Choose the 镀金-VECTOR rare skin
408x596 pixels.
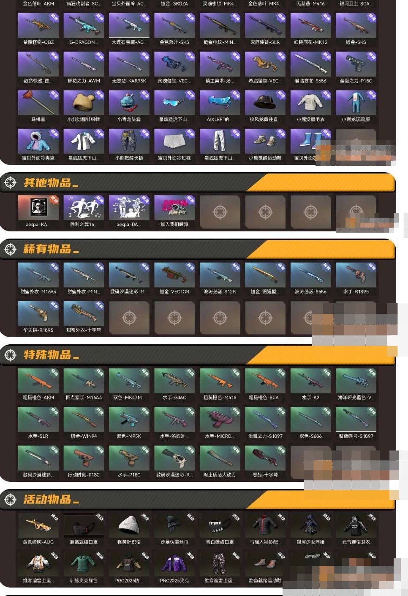(x=174, y=279)
